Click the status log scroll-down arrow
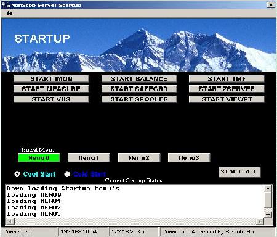Screen dimensions: 277x237 point(268,215)
